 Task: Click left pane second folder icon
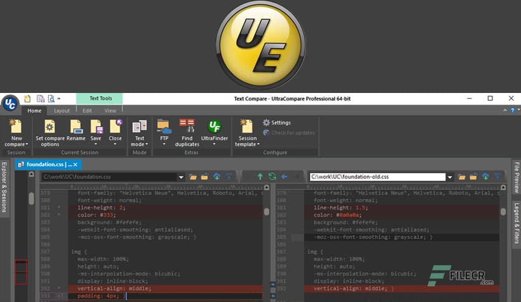pyautogui.click(x=204, y=177)
